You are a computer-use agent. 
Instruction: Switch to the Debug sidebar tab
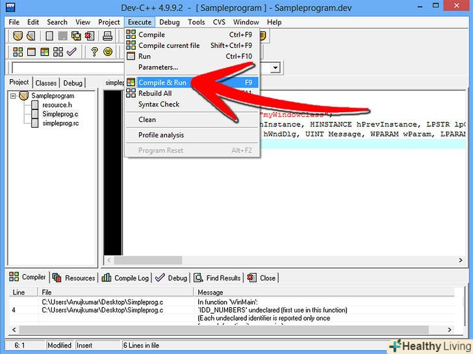(73, 83)
